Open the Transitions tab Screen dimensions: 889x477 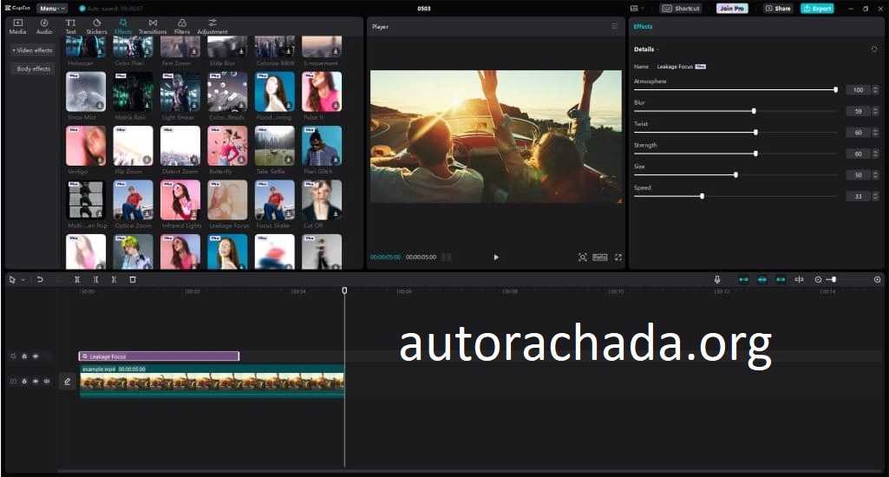153,26
